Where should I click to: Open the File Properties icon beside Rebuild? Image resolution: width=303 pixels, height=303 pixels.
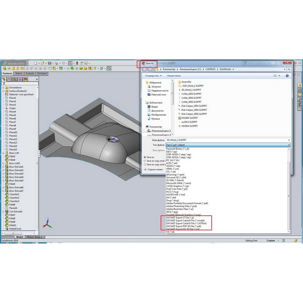82,63
